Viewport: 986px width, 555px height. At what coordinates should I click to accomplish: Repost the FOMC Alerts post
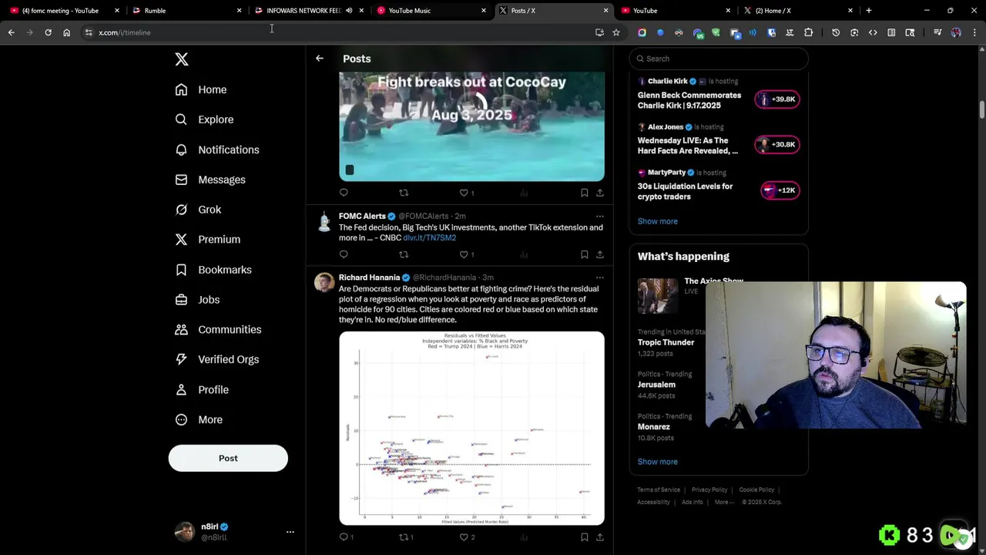[x=404, y=254]
